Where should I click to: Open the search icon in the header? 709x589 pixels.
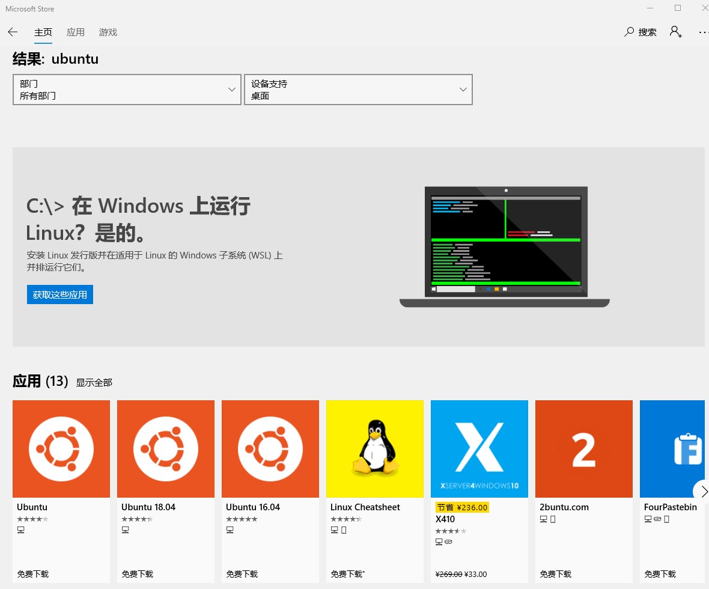click(x=629, y=32)
